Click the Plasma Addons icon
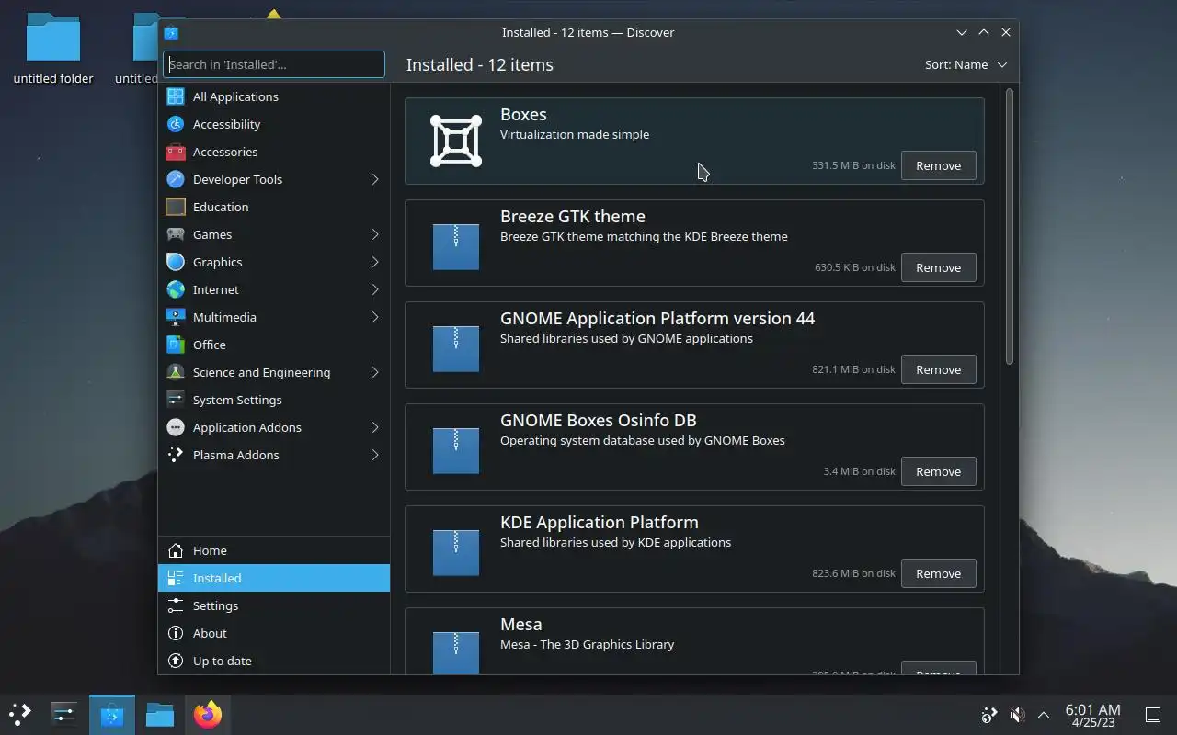Screen dimensions: 1177x735 [176, 455]
